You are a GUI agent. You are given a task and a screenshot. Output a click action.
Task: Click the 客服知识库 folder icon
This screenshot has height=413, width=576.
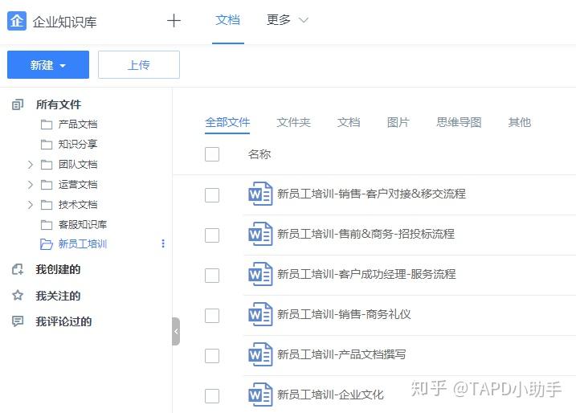coord(47,224)
